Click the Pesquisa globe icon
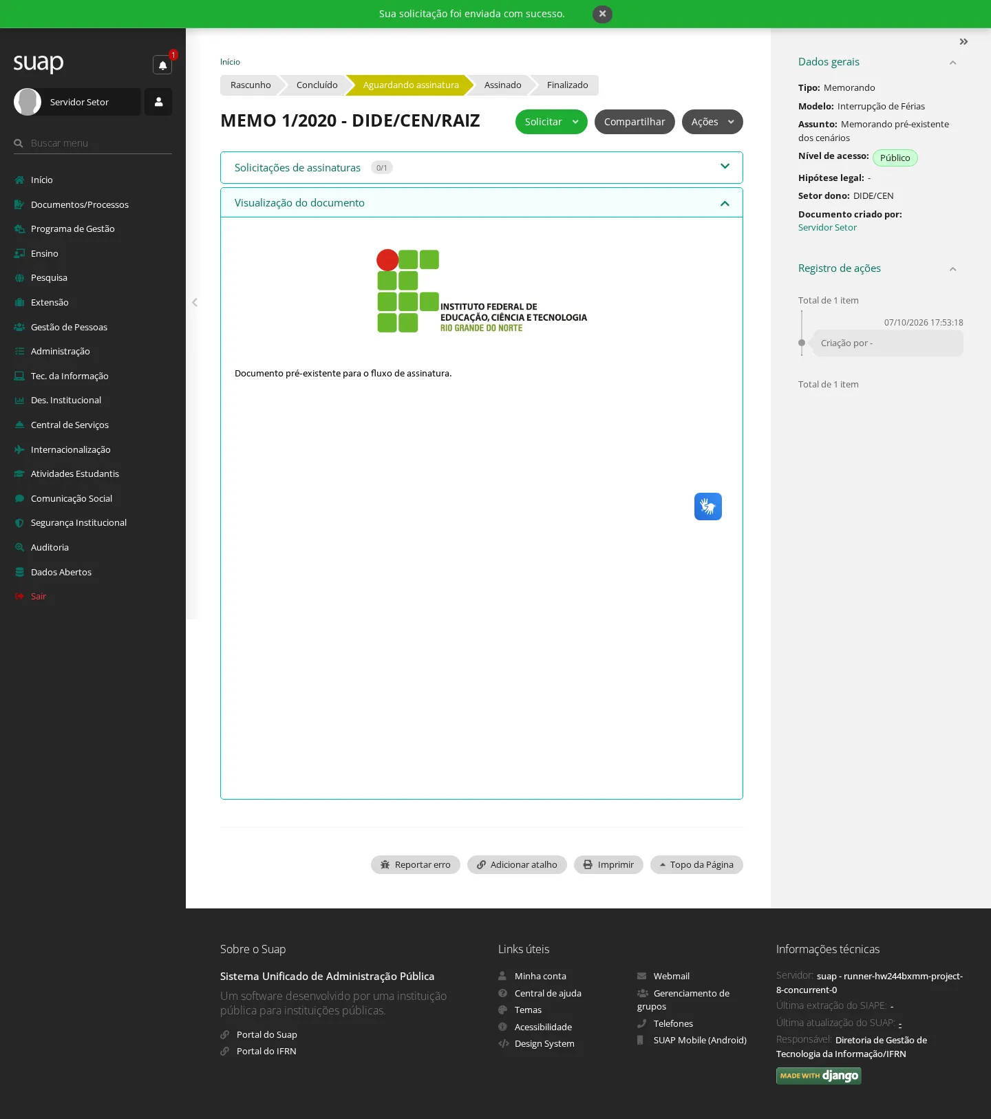The width and height of the screenshot is (991, 1119). 19,277
